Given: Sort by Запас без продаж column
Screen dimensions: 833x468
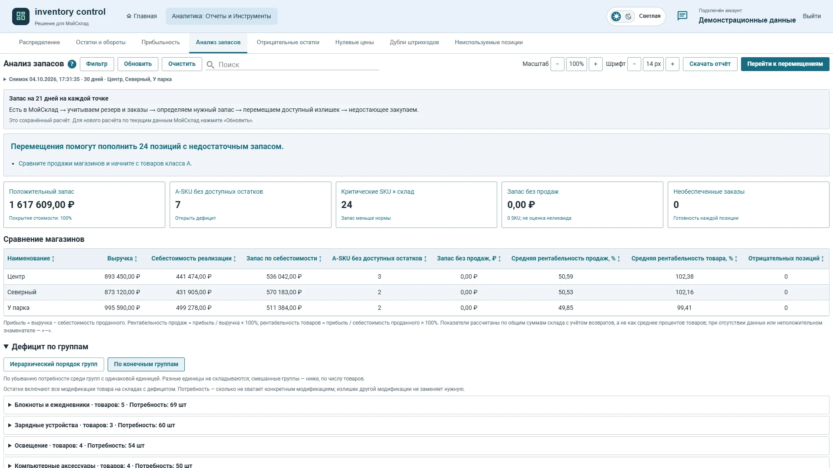Looking at the screenshot, I should [469, 259].
